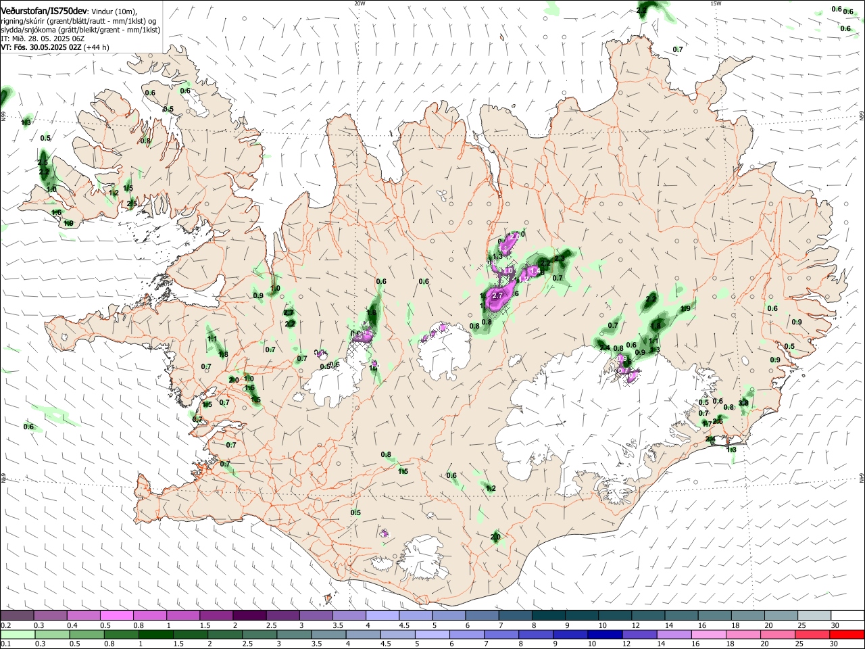The width and height of the screenshot is (865, 649).
Task: Pick the lower legend swatch labeled 12
Action: pyautogui.click(x=640, y=634)
